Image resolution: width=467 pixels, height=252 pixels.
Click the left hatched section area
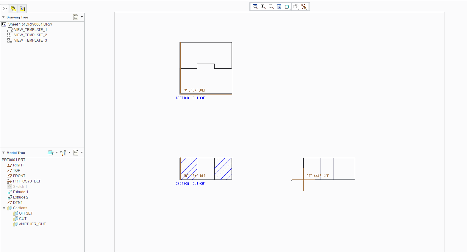point(189,168)
